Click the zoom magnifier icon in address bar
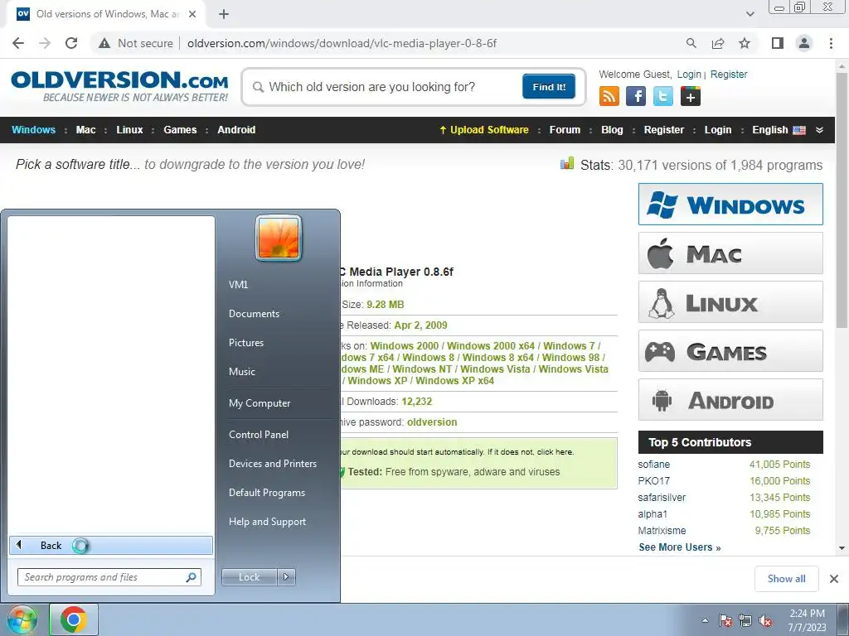 (691, 43)
